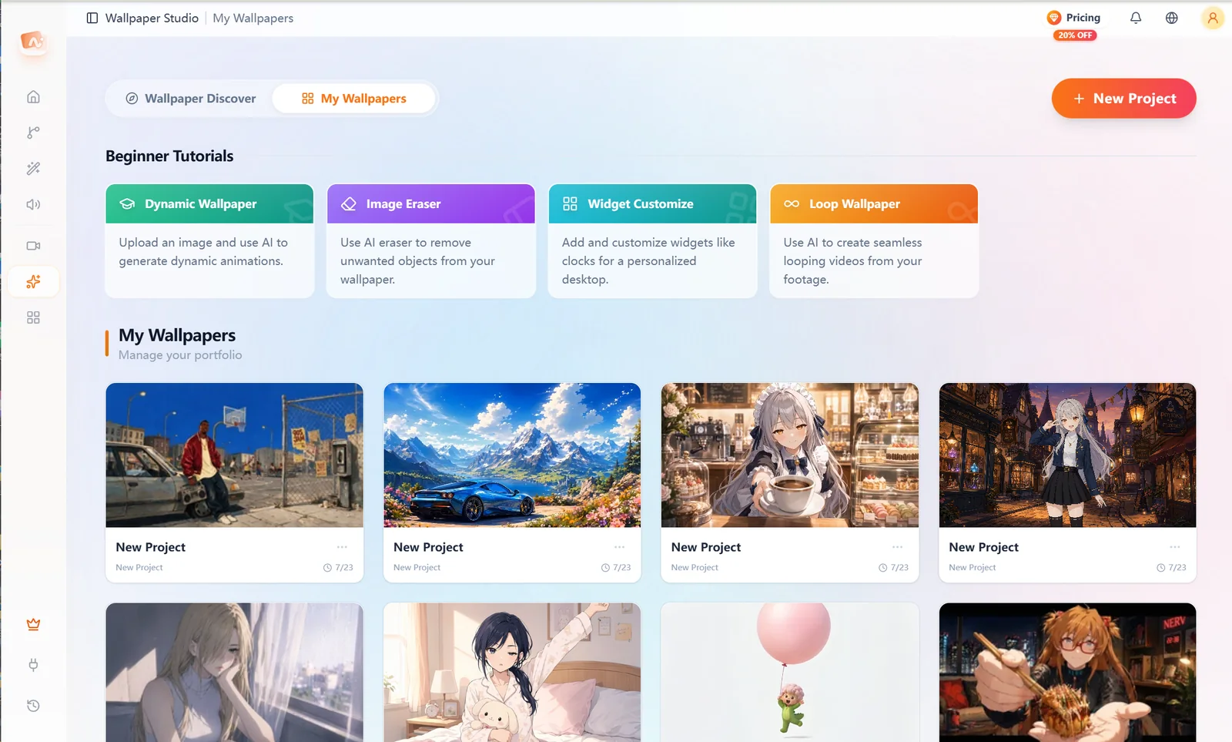Click the My Wallpapers breadcrumb in header
The height and width of the screenshot is (742, 1232).
(253, 18)
